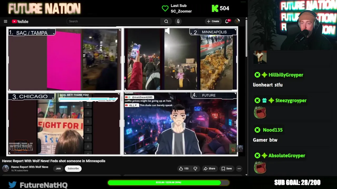Click the 16.7K subscribers text
This screenshot has width=337, height=189.
(x=19, y=171)
